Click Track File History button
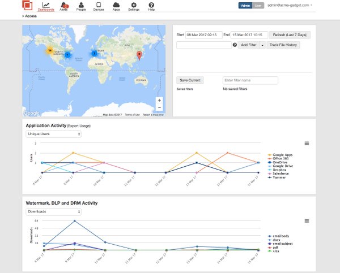The width and height of the screenshot is (340, 273). tap(283, 45)
